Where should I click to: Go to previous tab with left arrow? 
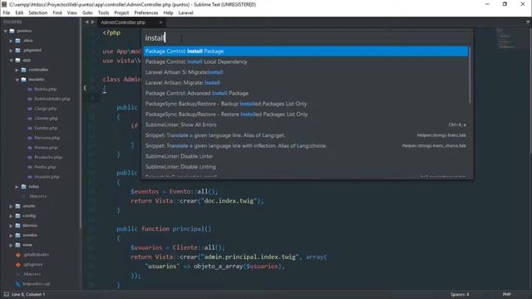point(86,22)
